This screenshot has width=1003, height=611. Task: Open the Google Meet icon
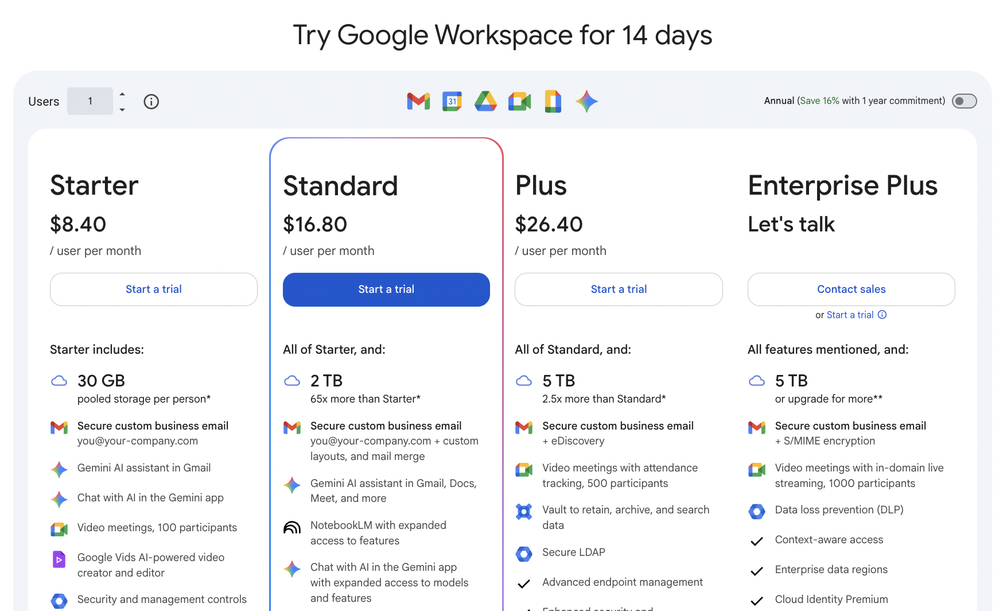(519, 101)
